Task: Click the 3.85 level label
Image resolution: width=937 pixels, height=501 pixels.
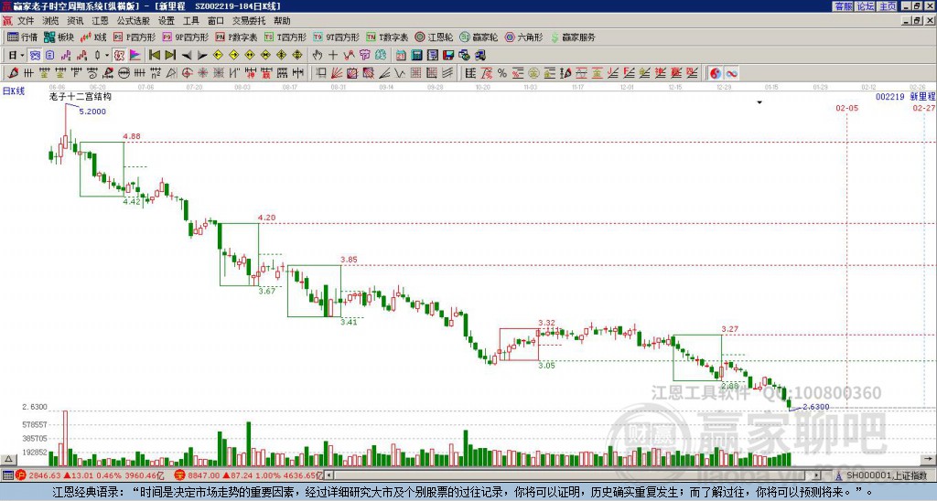Action: click(349, 259)
